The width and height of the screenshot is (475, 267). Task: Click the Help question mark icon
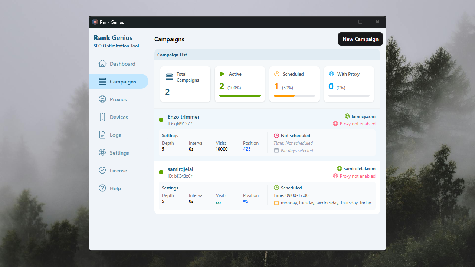(102, 188)
